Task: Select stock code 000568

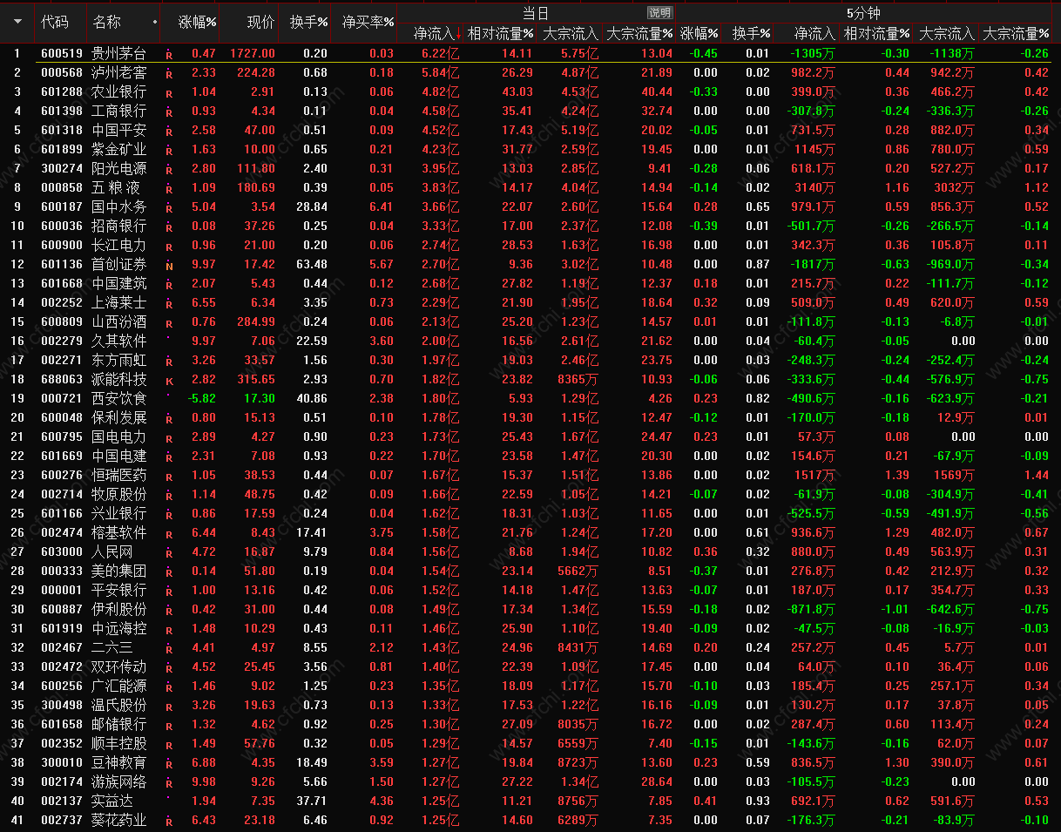Action: pos(62,72)
